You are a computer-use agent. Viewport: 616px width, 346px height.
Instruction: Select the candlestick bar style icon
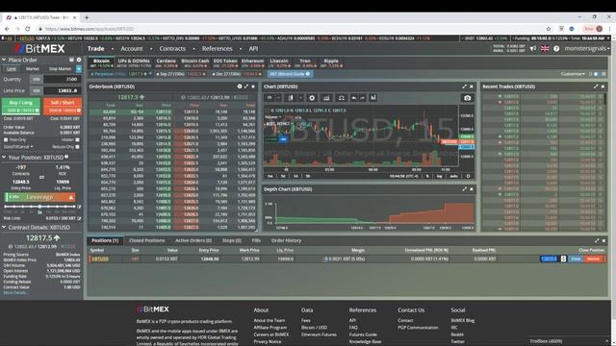coord(291,98)
